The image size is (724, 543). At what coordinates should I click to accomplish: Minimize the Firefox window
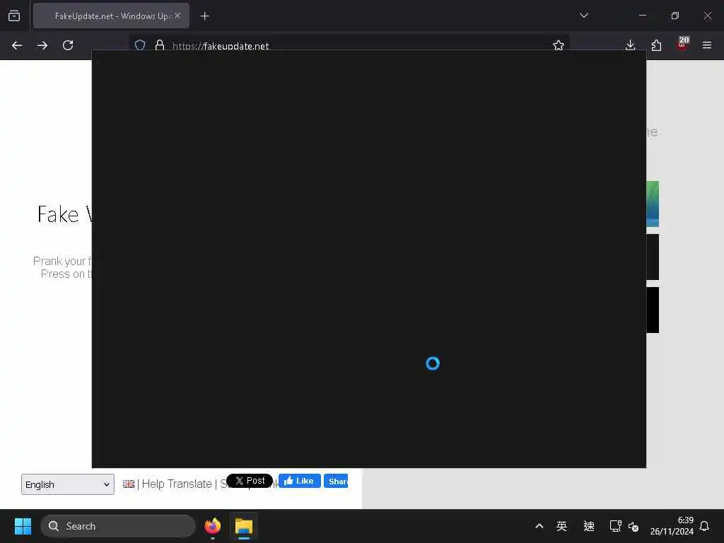(x=643, y=16)
